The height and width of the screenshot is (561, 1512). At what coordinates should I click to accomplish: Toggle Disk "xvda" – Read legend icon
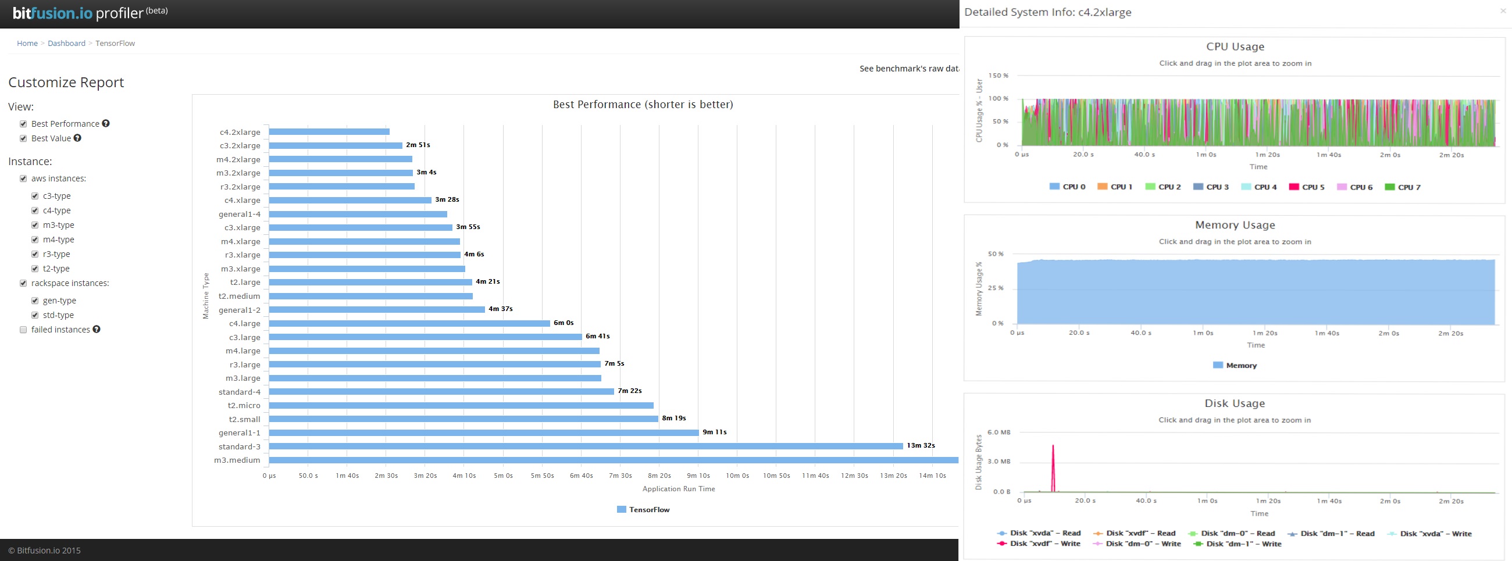point(1002,534)
